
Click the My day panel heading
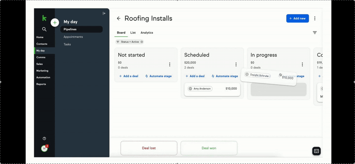(x=71, y=22)
